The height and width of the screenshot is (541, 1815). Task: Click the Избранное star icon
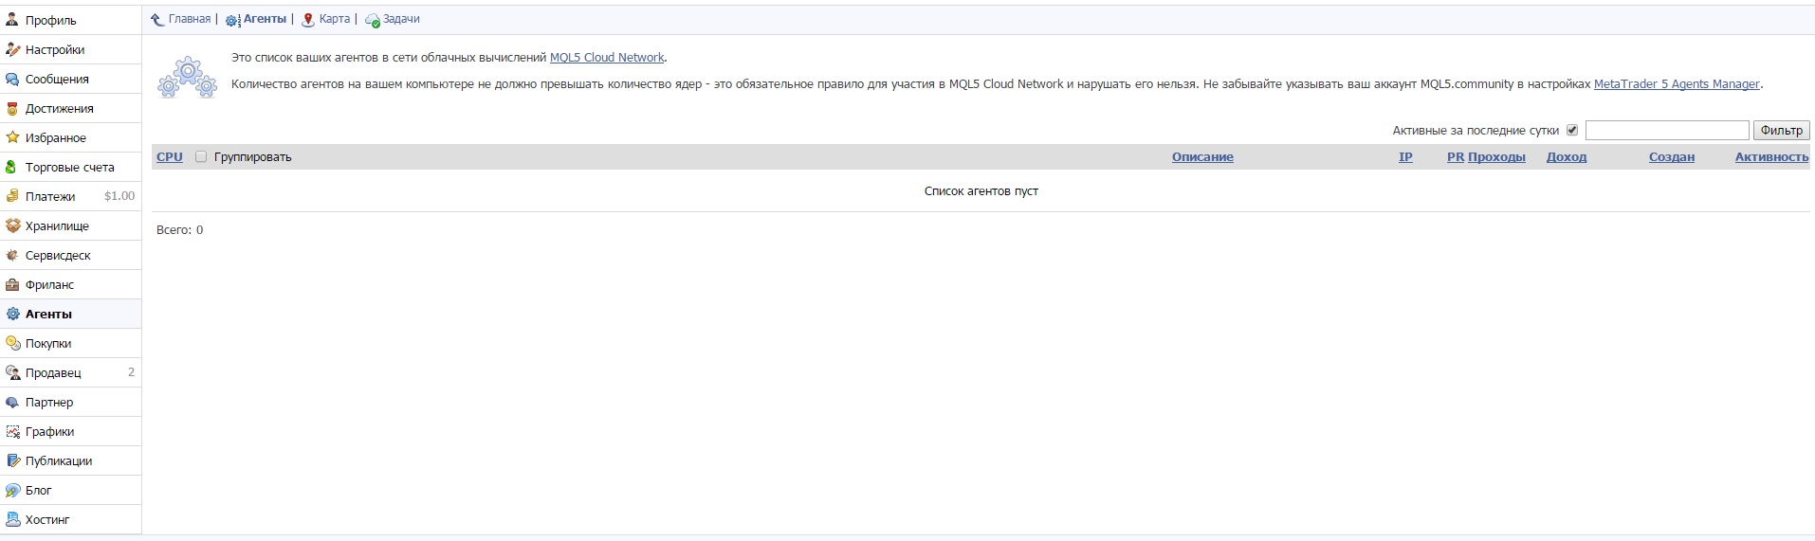click(12, 137)
